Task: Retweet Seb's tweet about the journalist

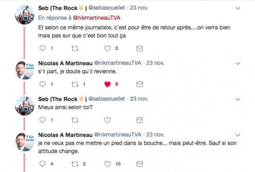Action: (76, 48)
